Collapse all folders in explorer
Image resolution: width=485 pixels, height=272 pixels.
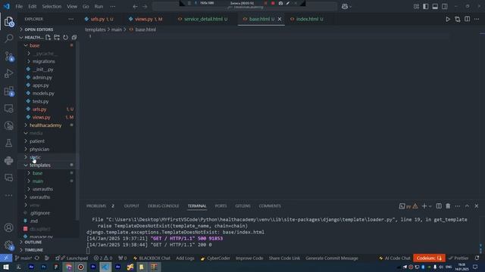coord(74,37)
